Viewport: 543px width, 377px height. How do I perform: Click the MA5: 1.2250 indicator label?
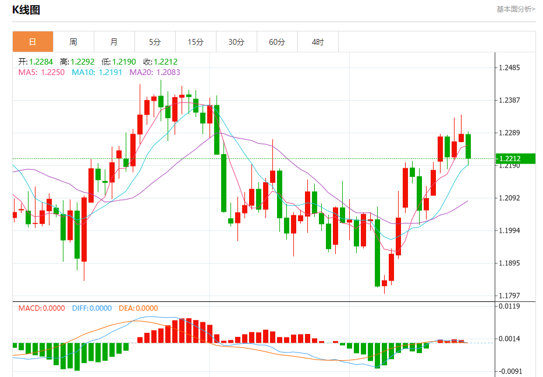[41, 72]
